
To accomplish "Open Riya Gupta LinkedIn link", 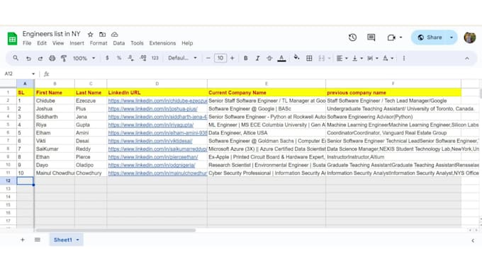I will tap(150, 125).
